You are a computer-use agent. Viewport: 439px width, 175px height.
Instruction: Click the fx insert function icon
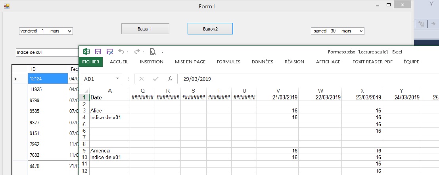[170, 79]
